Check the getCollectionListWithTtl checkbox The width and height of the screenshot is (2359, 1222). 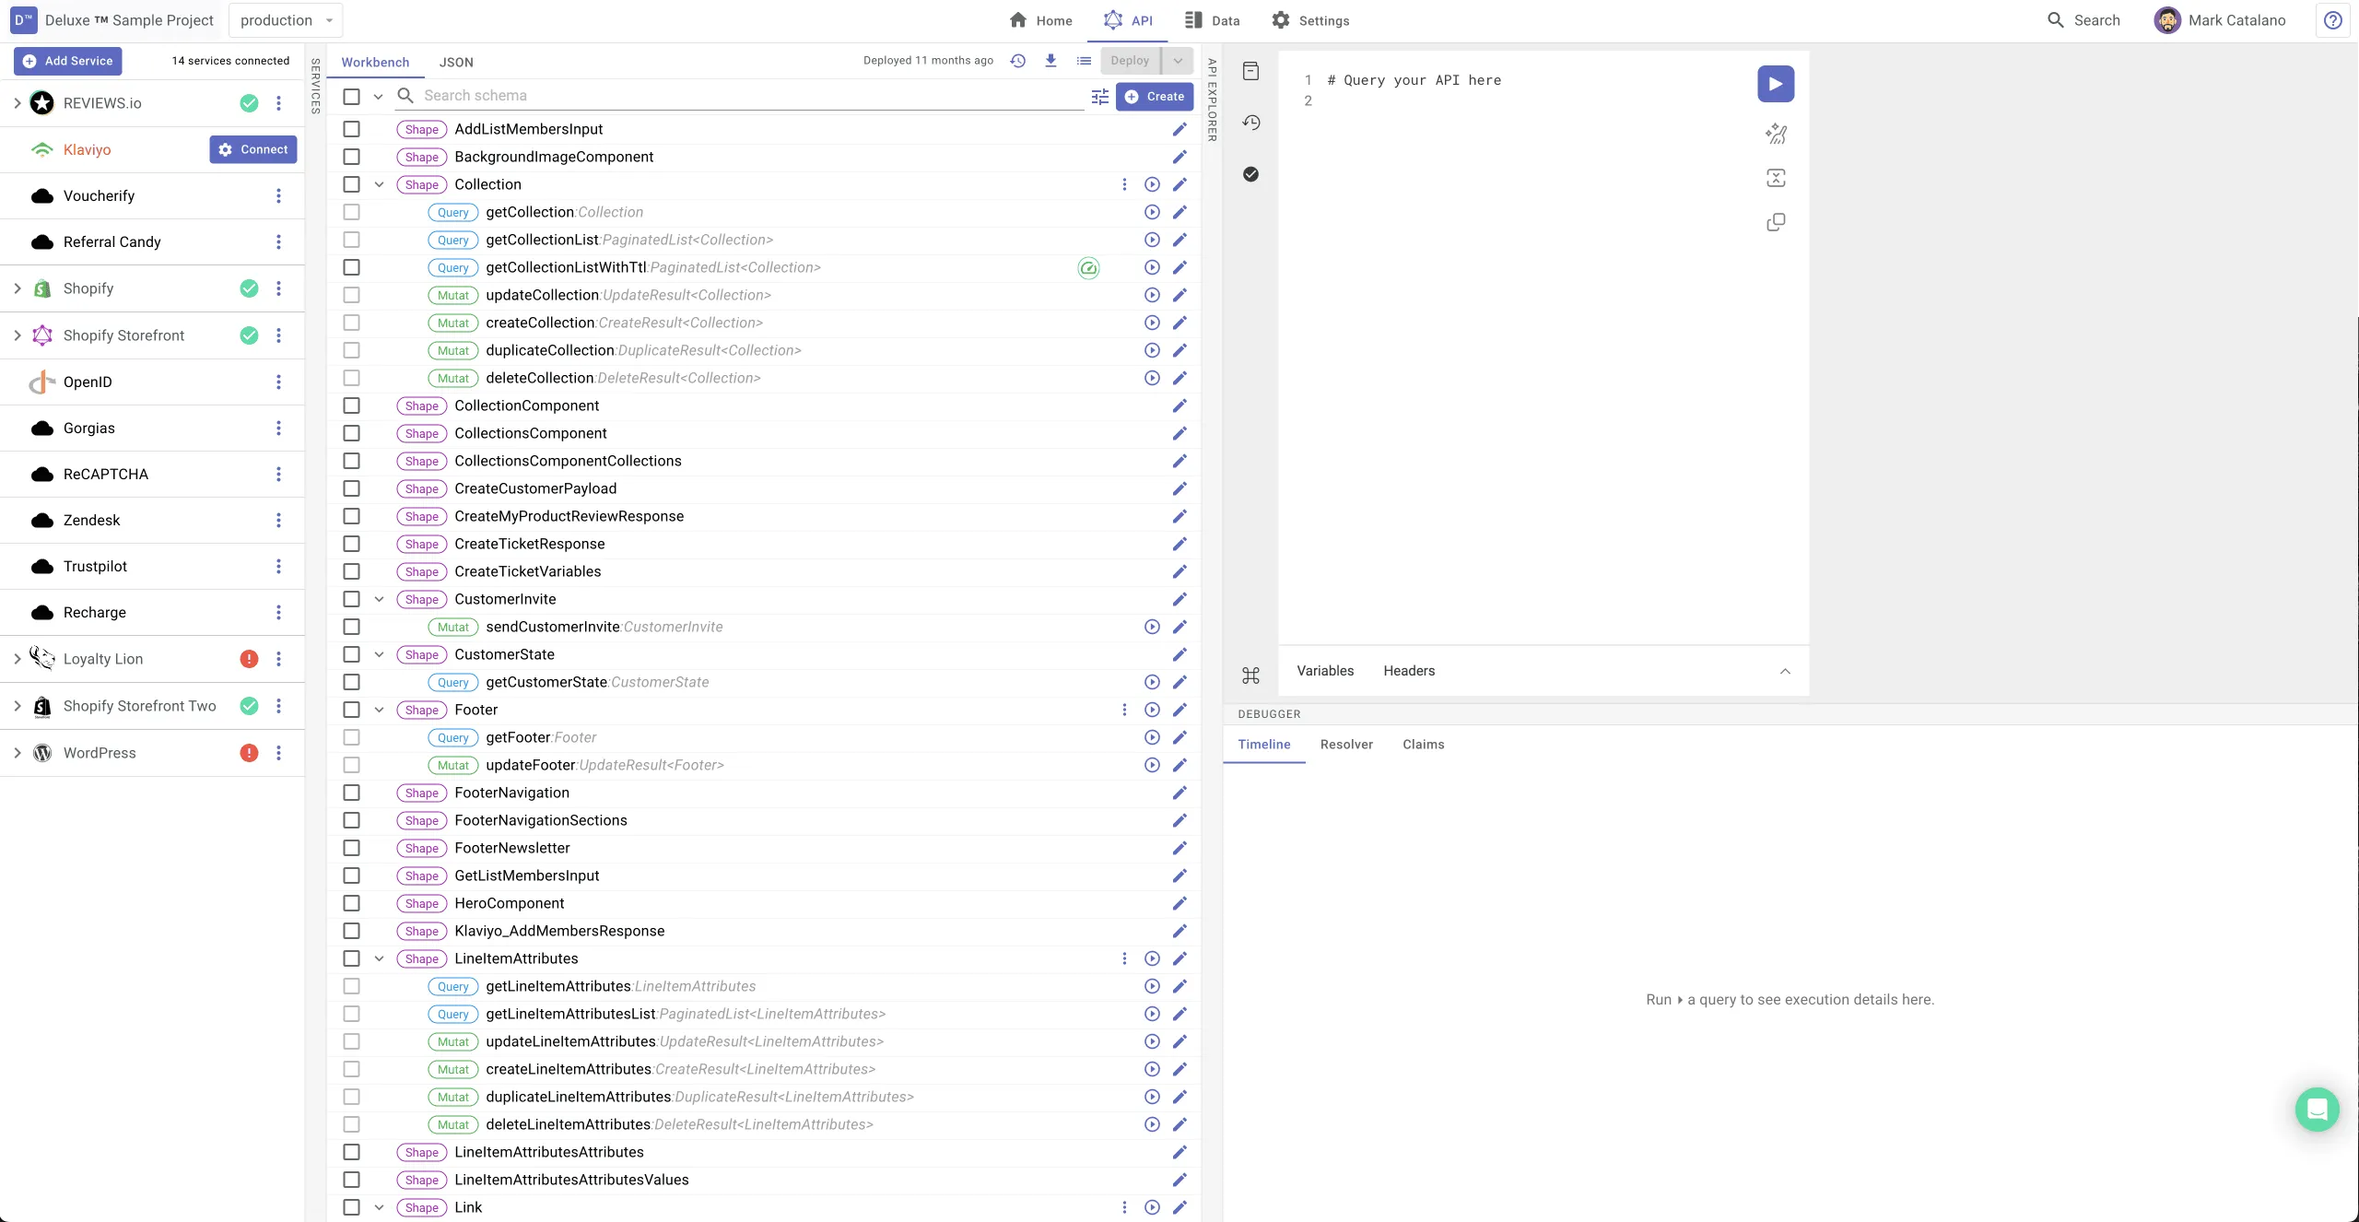(351, 267)
